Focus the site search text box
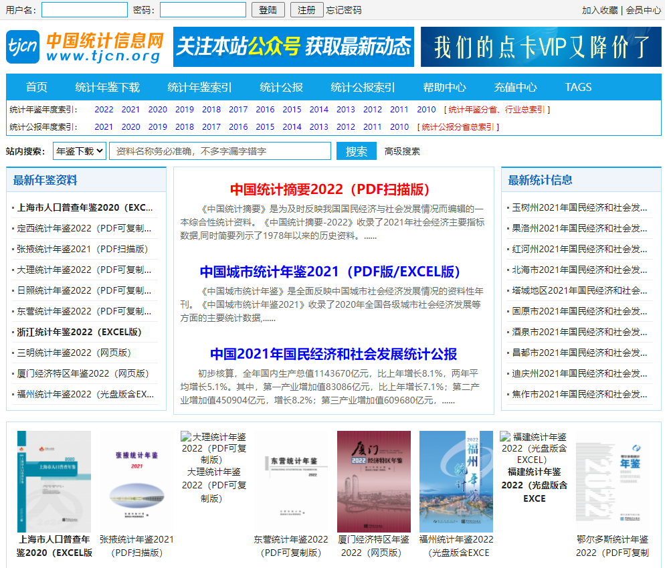 click(220, 151)
